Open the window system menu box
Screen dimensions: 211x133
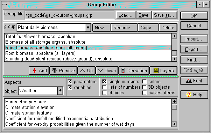pos(5,5)
